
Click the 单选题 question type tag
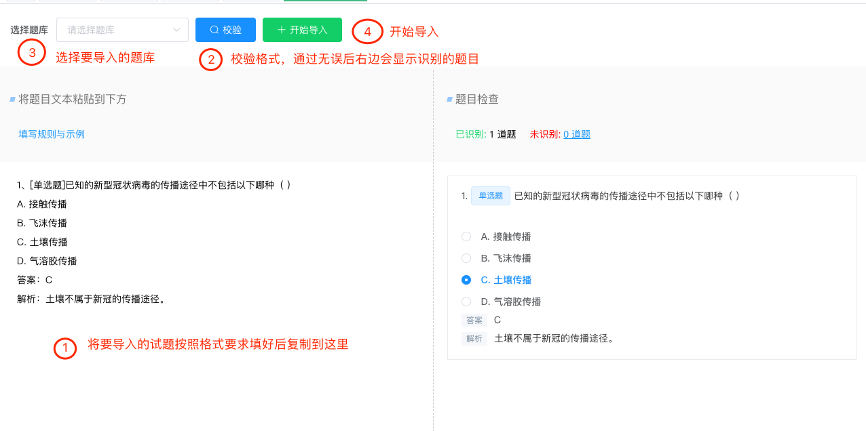pyautogui.click(x=490, y=196)
